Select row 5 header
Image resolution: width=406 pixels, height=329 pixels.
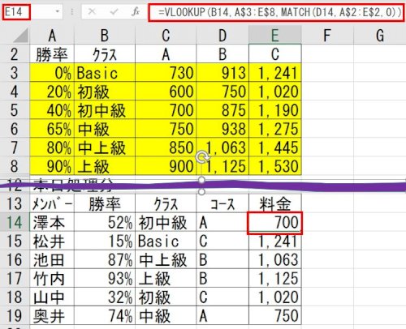(x=15, y=109)
